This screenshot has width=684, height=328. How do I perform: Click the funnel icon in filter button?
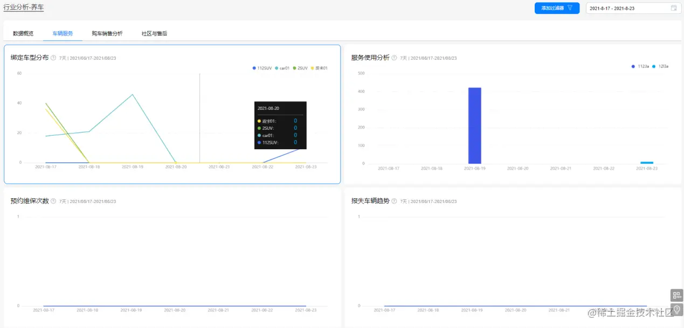[570, 8]
